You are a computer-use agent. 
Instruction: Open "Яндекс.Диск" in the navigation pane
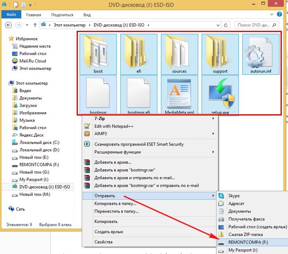pos(31,135)
